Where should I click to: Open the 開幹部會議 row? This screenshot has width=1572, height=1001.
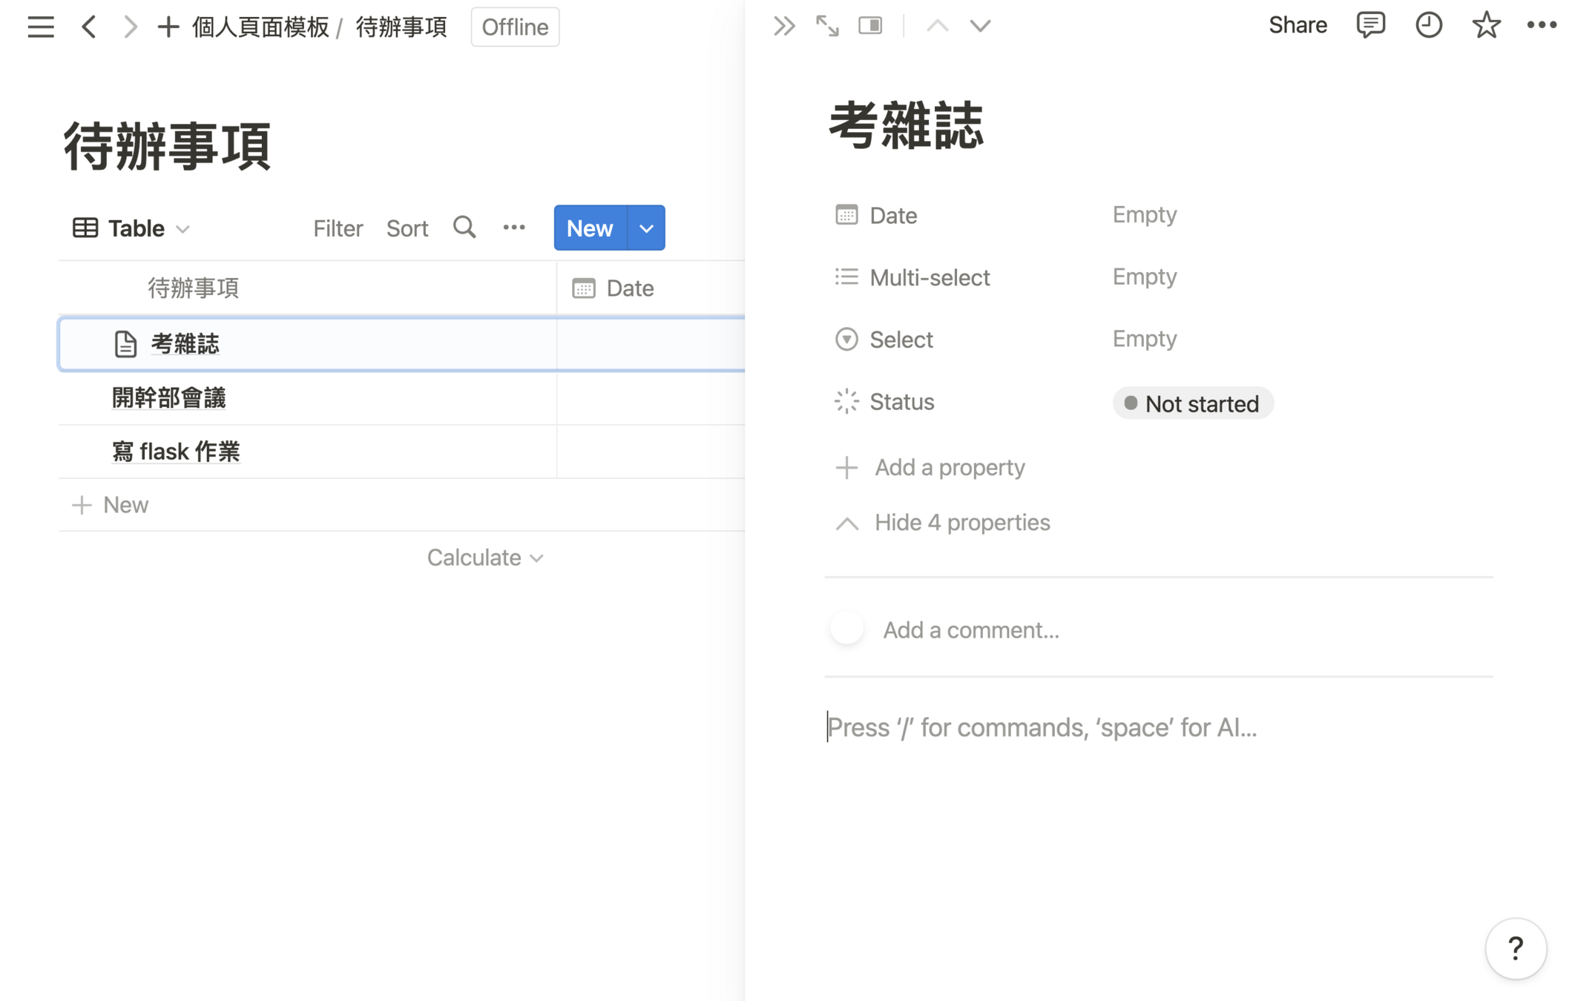pyautogui.click(x=169, y=398)
